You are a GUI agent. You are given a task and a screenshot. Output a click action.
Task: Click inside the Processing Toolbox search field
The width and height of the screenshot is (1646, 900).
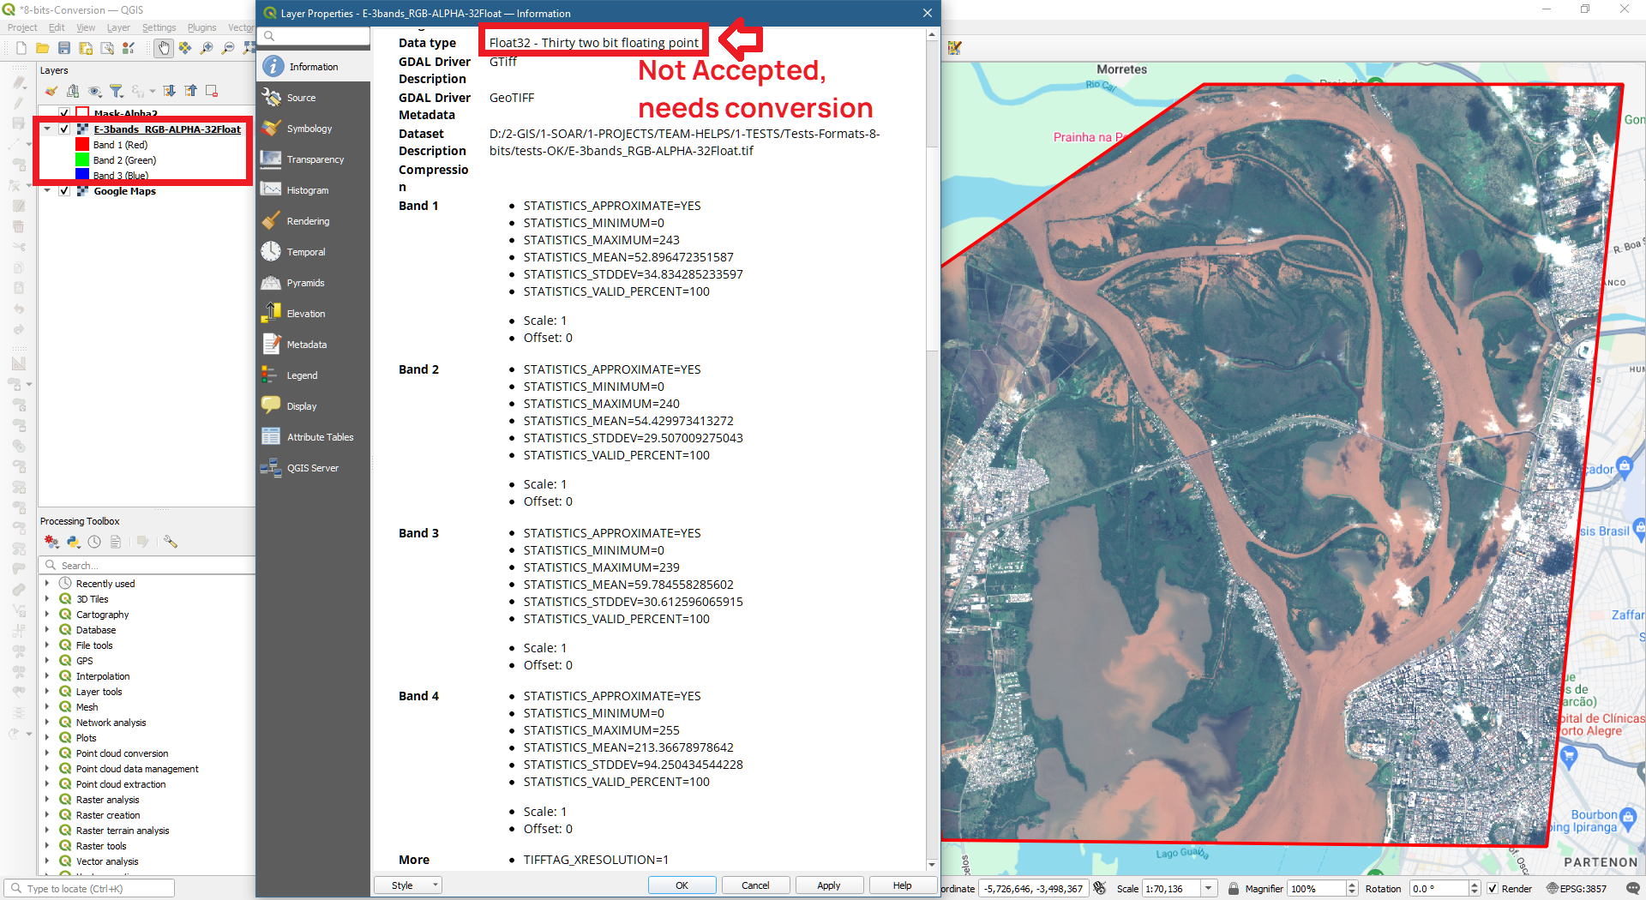(x=146, y=565)
